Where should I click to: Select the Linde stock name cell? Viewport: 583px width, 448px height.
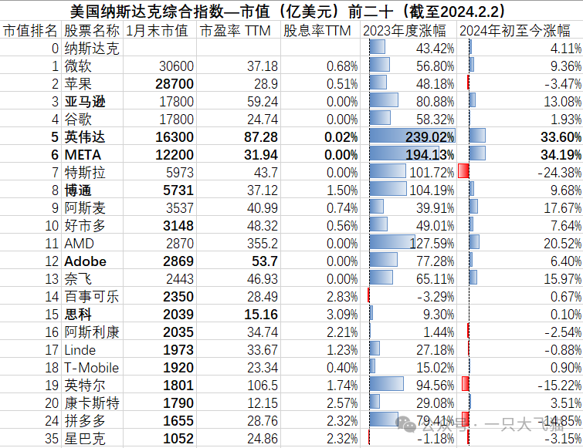pyautogui.click(x=80, y=350)
